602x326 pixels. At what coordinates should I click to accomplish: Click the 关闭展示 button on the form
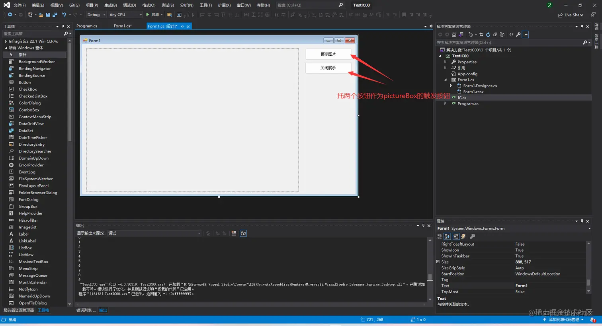pos(328,68)
